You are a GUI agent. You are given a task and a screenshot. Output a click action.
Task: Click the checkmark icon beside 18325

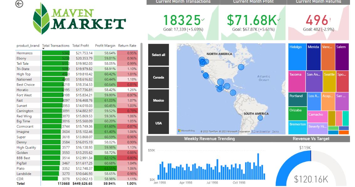pyautogui.click(x=203, y=20)
